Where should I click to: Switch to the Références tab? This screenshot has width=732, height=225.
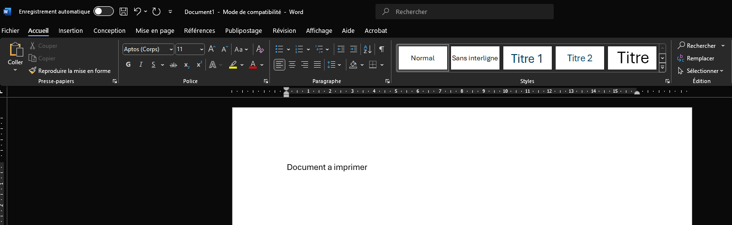pyautogui.click(x=200, y=30)
